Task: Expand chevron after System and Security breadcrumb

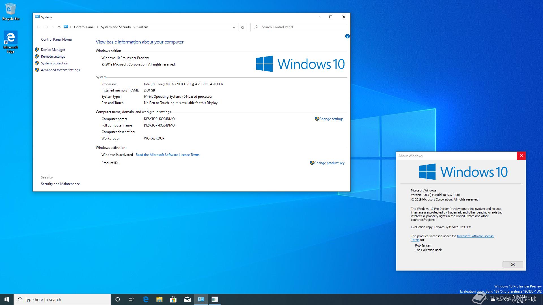Action: [x=134, y=27]
